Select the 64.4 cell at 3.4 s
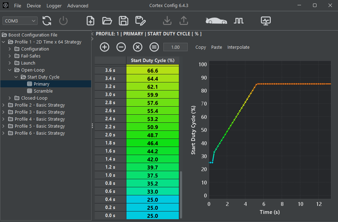The image size is (338, 222). click(152, 79)
